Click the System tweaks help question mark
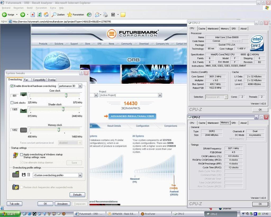Screen dimensions: 271x217 [81, 73]
